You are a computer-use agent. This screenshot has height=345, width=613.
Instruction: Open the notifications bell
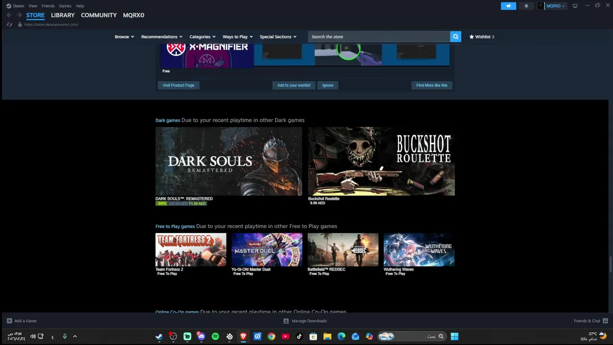pyautogui.click(x=526, y=6)
